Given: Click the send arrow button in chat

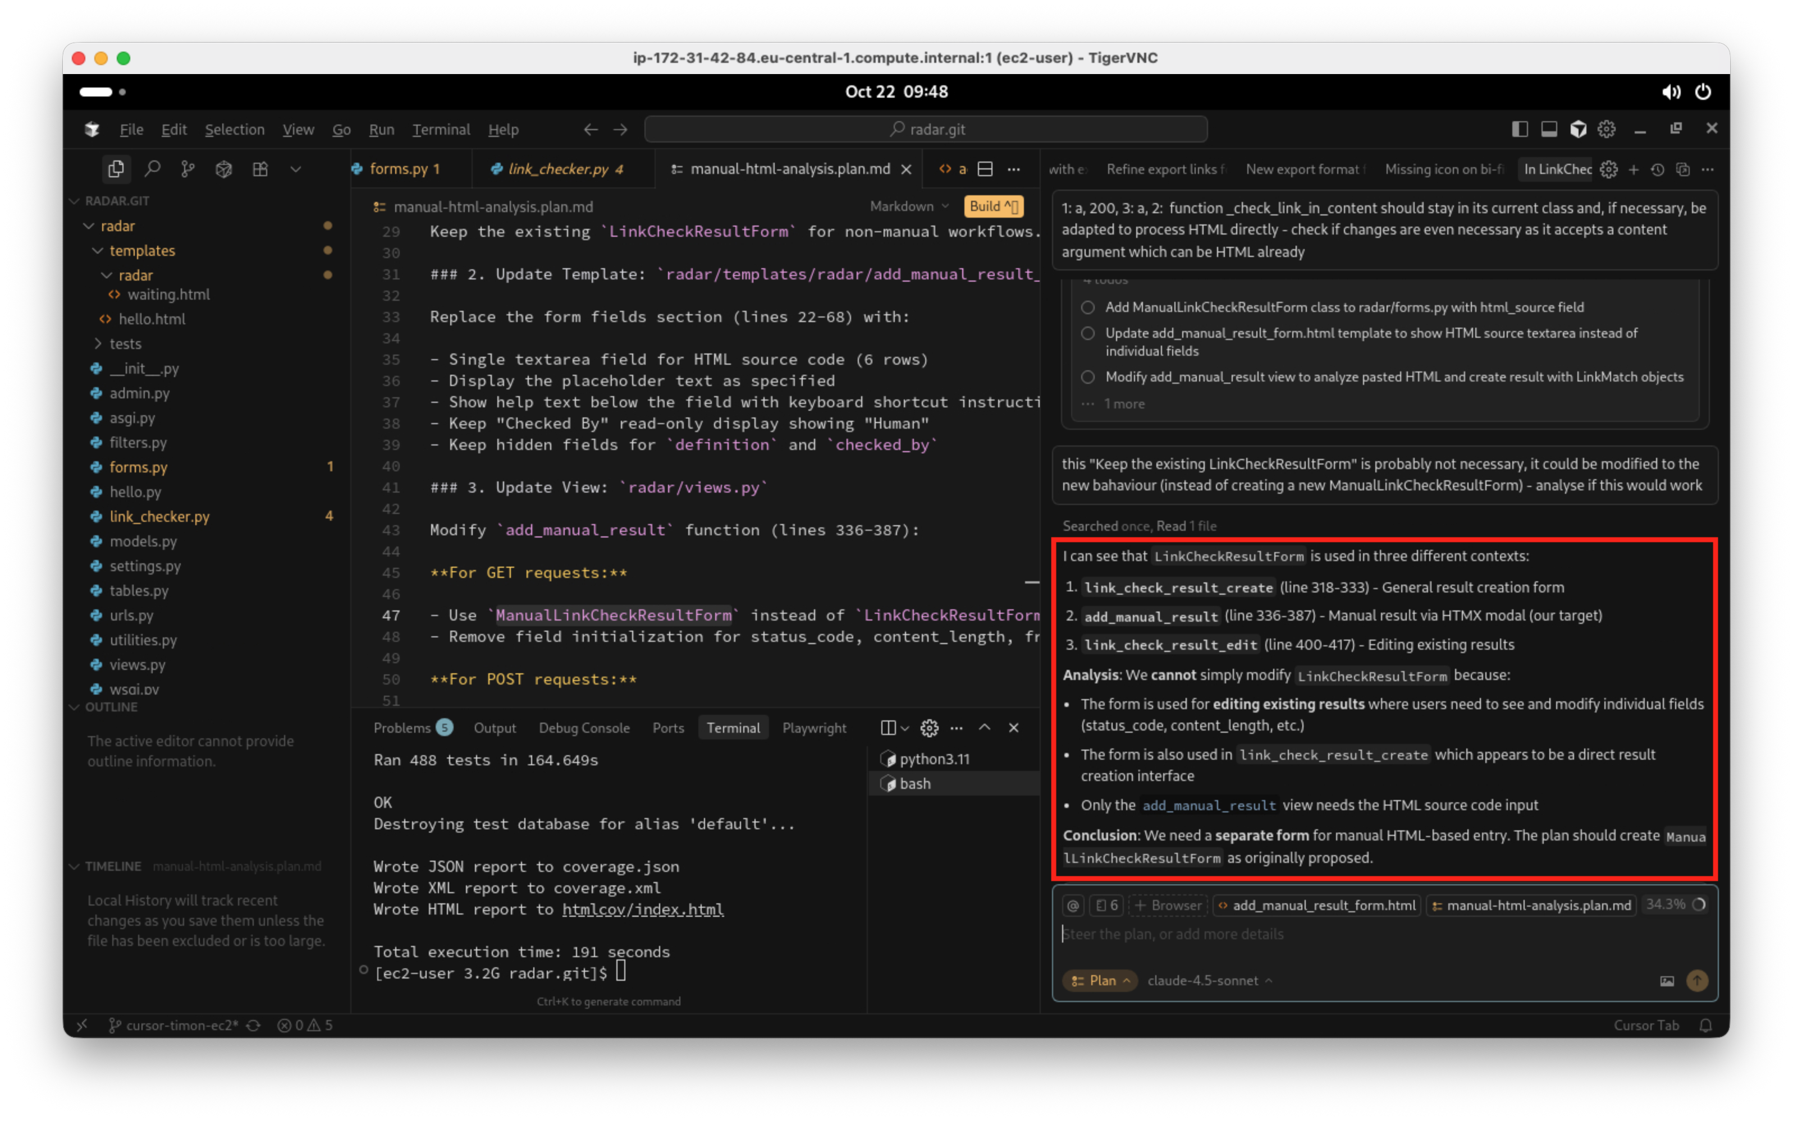Looking at the screenshot, I should click(x=1696, y=980).
